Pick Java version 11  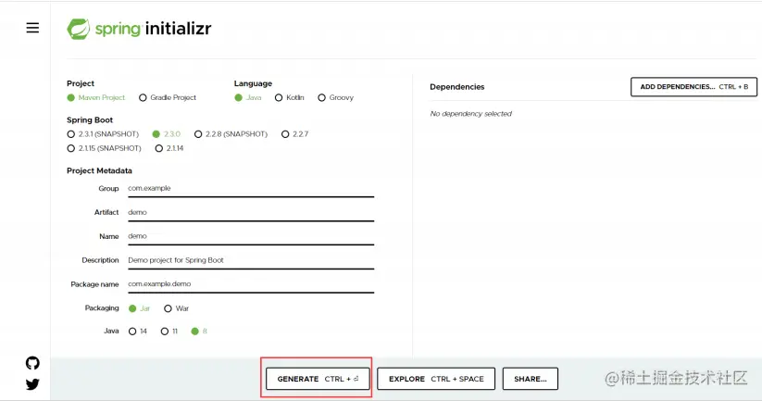pyautogui.click(x=164, y=332)
